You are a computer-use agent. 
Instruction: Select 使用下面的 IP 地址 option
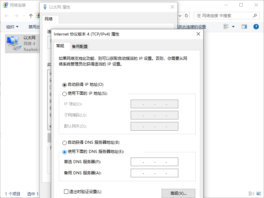[x=64, y=93]
